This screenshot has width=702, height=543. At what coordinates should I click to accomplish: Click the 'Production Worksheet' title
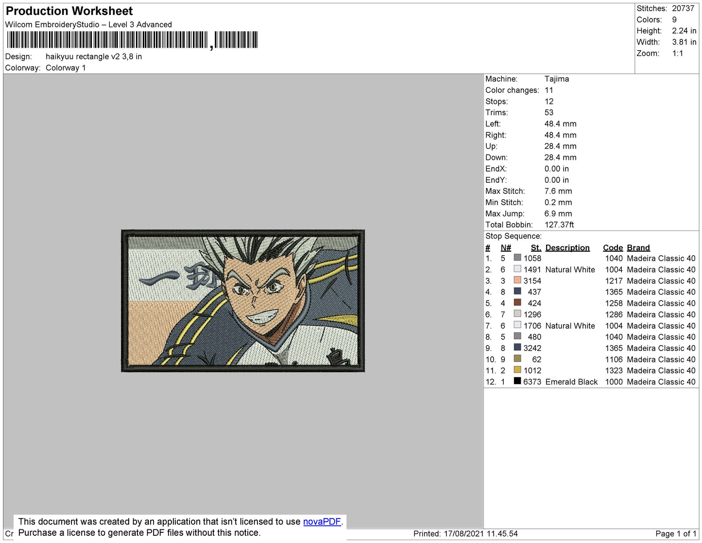tap(69, 11)
